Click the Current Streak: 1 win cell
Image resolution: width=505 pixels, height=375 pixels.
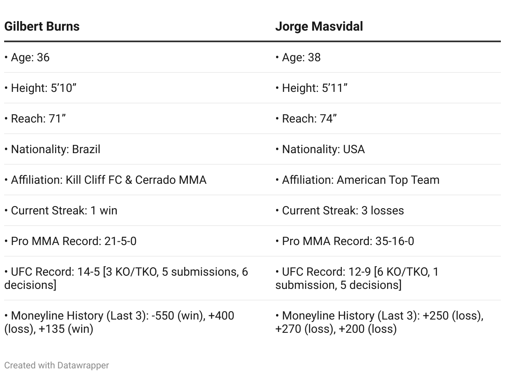(x=139, y=210)
